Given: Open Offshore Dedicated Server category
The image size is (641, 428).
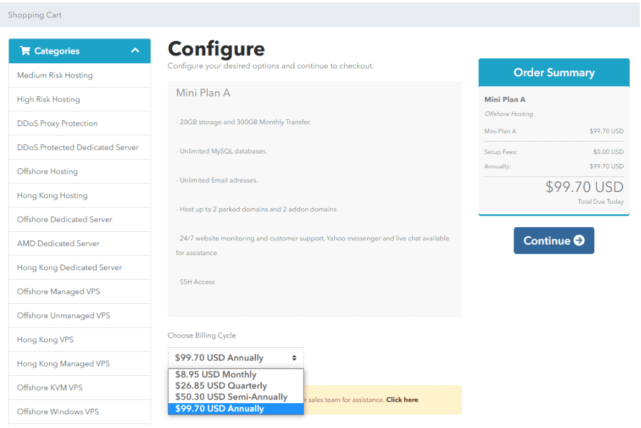Looking at the screenshot, I should click(x=79, y=219).
